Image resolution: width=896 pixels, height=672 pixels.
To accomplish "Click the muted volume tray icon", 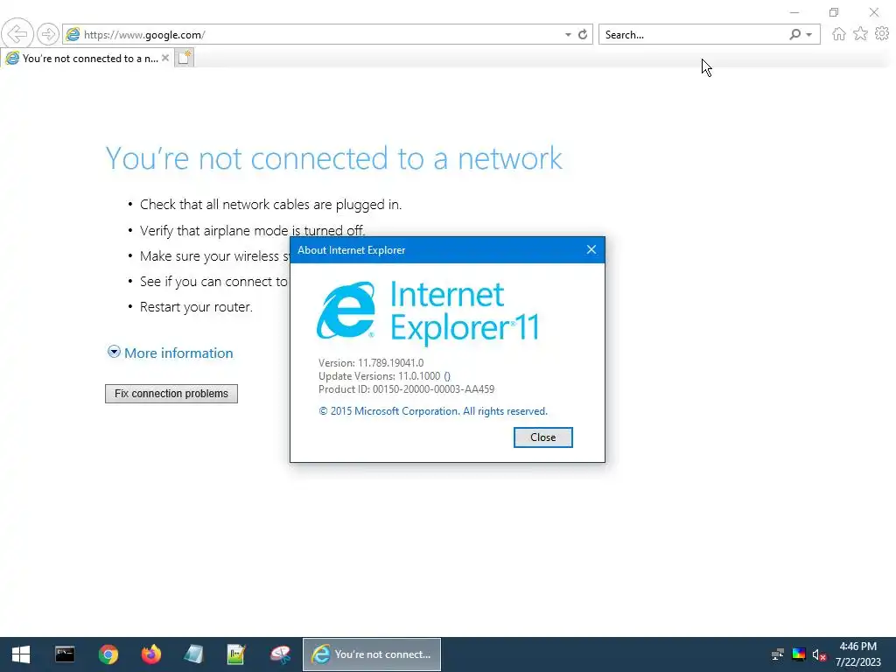I will click(x=819, y=654).
